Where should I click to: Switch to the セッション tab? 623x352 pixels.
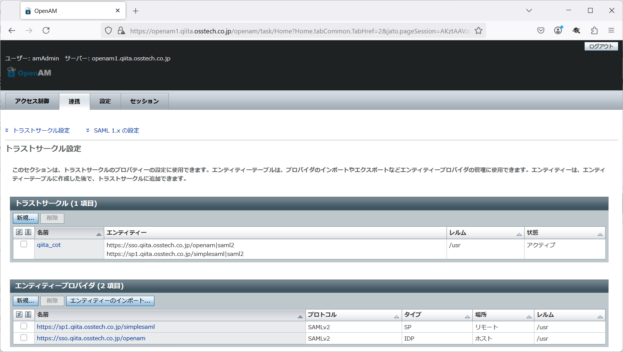144,101
